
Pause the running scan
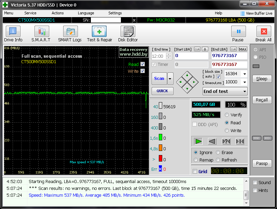click(x=238, y=34)
